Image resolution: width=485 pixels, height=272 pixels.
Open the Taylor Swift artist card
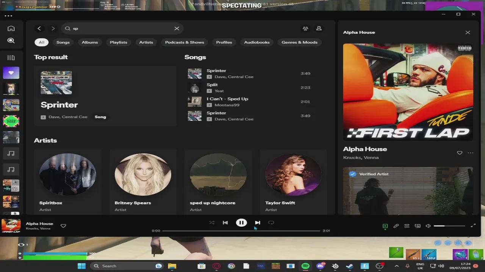click(293, 182)
